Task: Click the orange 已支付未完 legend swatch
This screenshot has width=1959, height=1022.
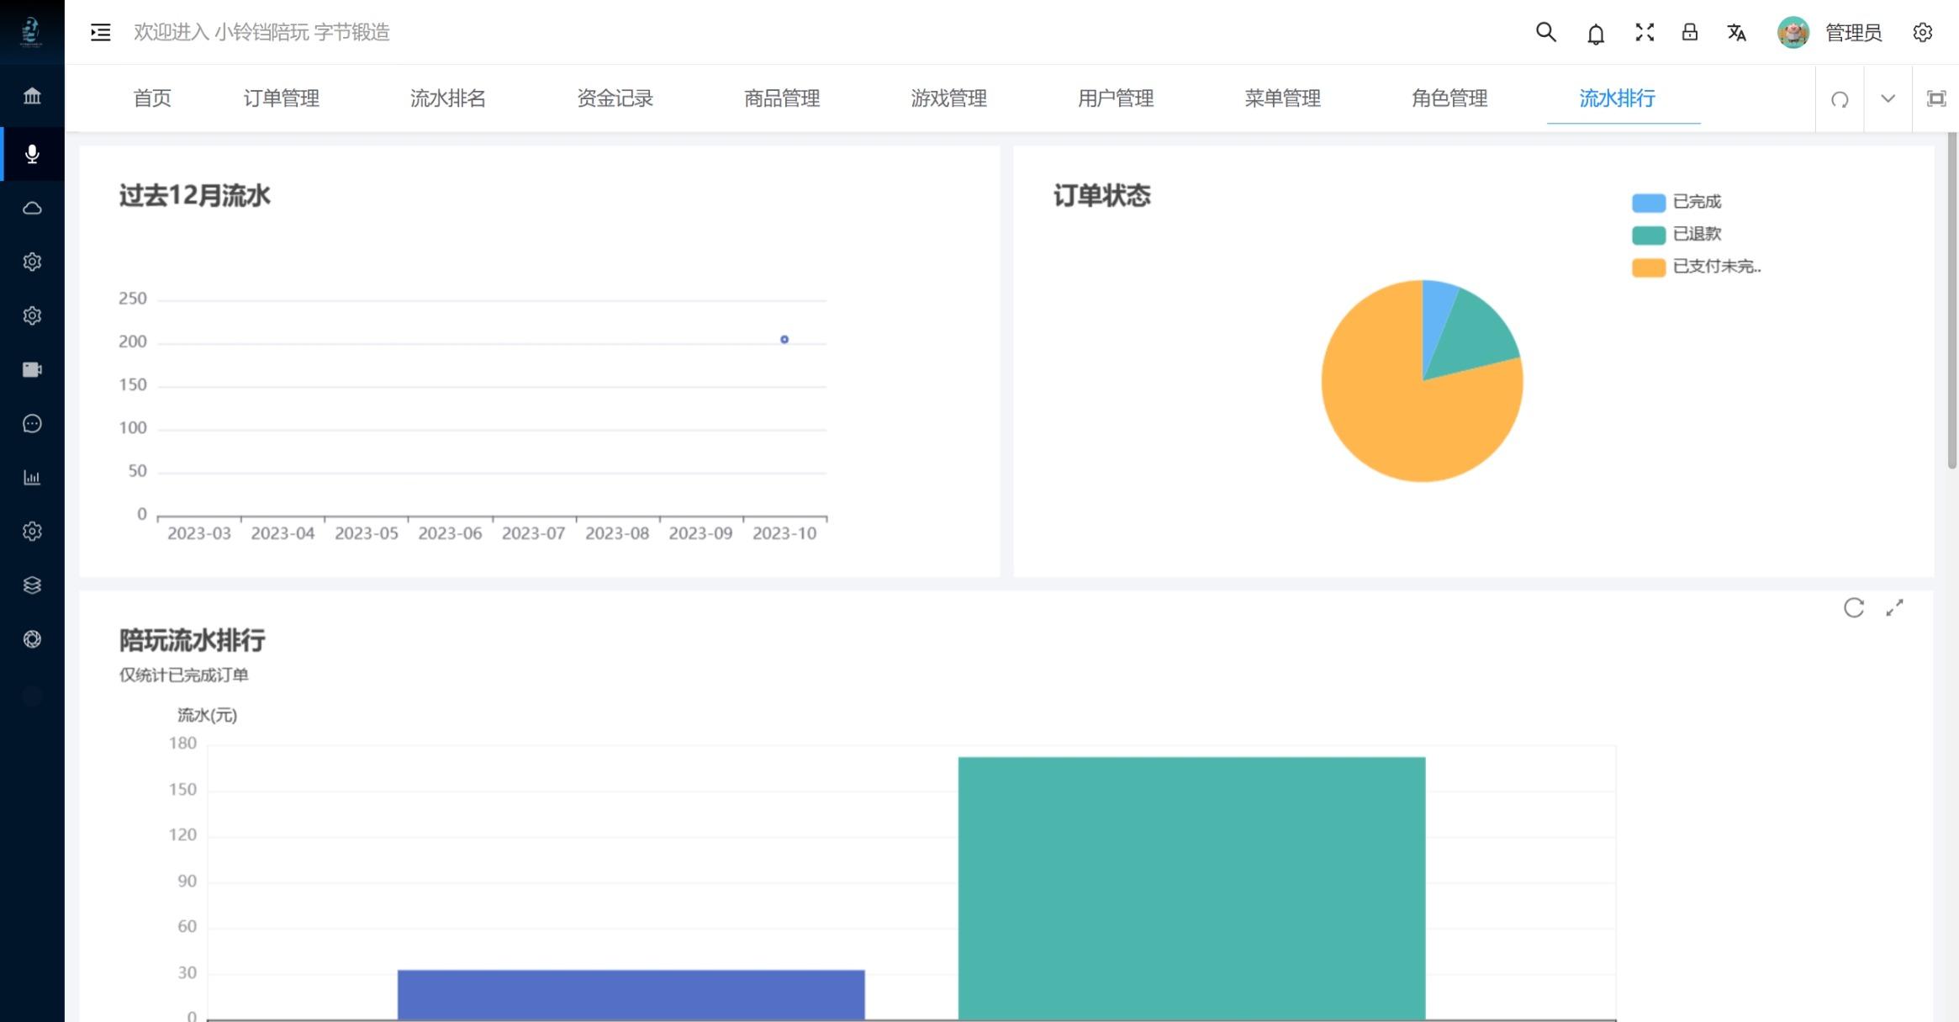Action: [1648, 267]
